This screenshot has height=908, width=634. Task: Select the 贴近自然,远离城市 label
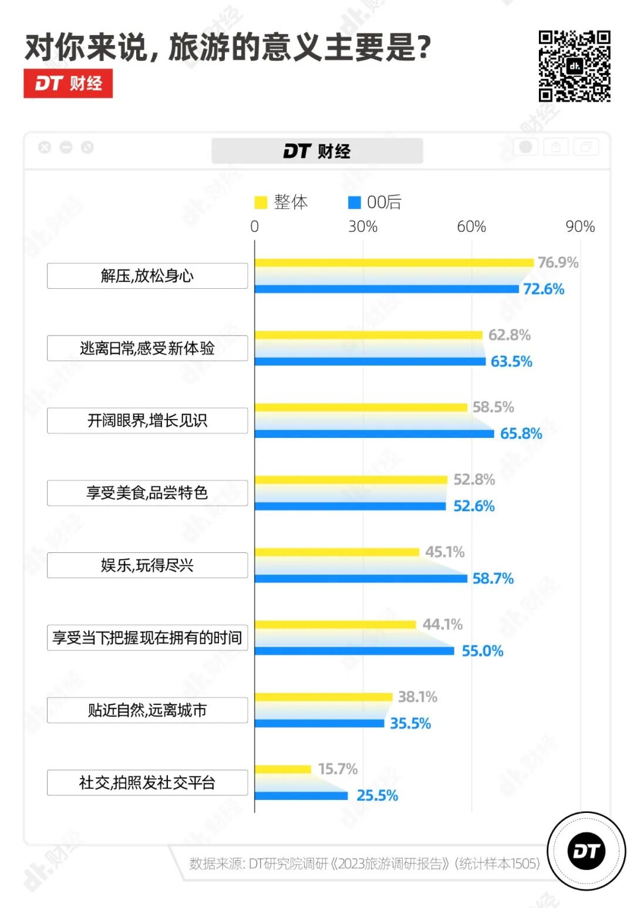(x=147, y=710)
